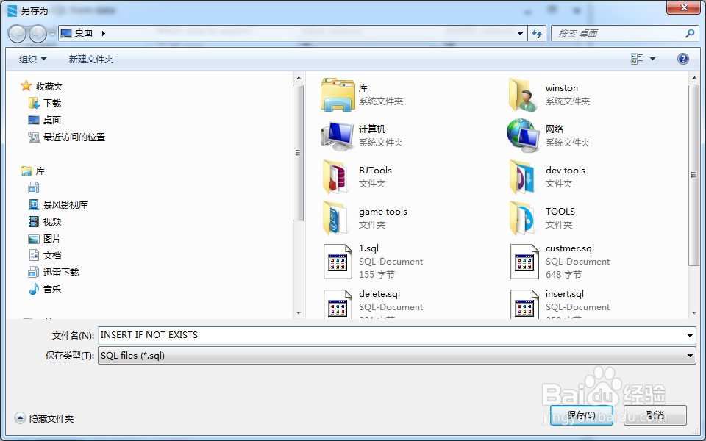The image size is (706, 441).
Task: Select 迅雷下载 library
Action: click(x=54, y=272)
